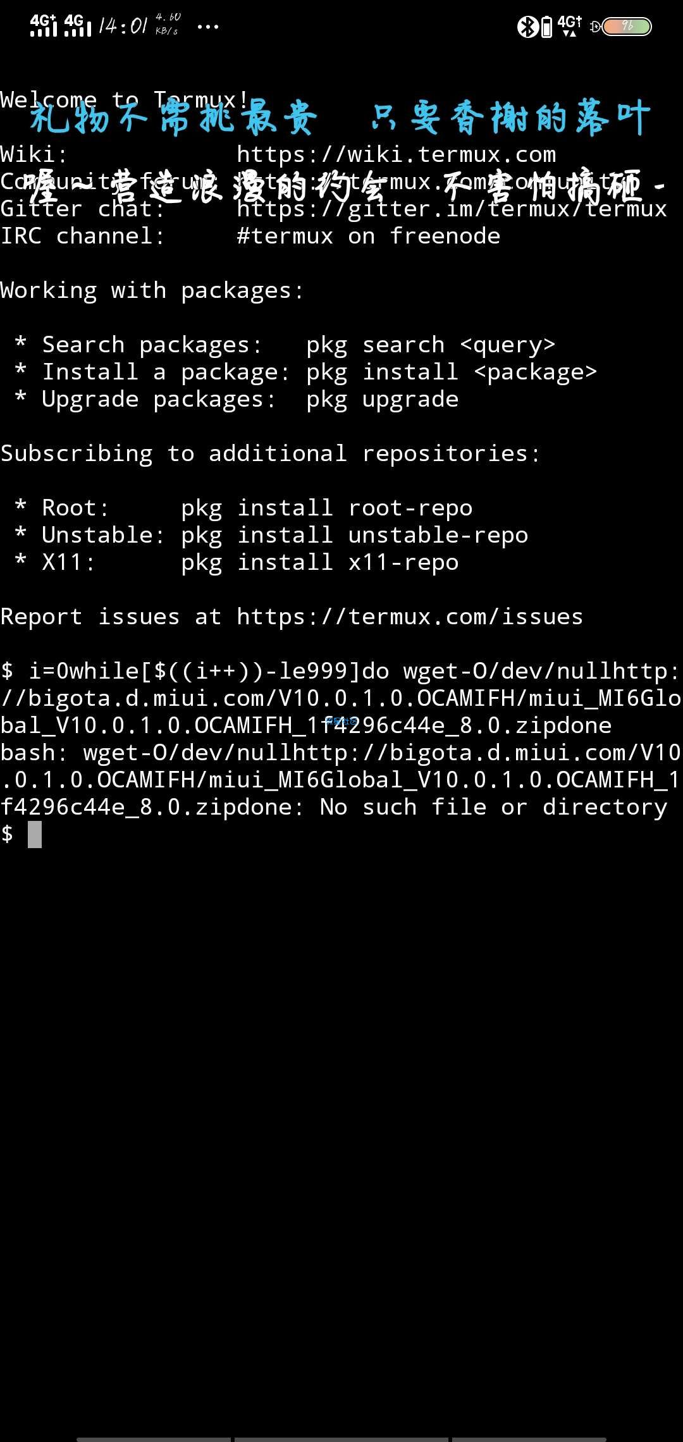Tap the battery pill showing 96
683x1442 pixels.
pyautogui.click(x=627, y=27)
